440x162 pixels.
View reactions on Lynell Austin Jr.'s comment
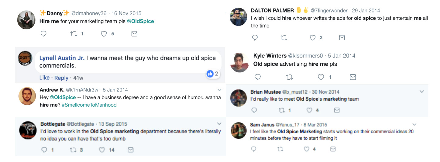tap(212, 74)
